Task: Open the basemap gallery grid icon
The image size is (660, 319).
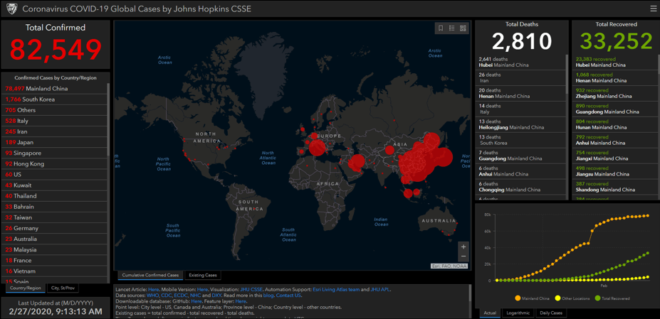Action: coord(463,28)
